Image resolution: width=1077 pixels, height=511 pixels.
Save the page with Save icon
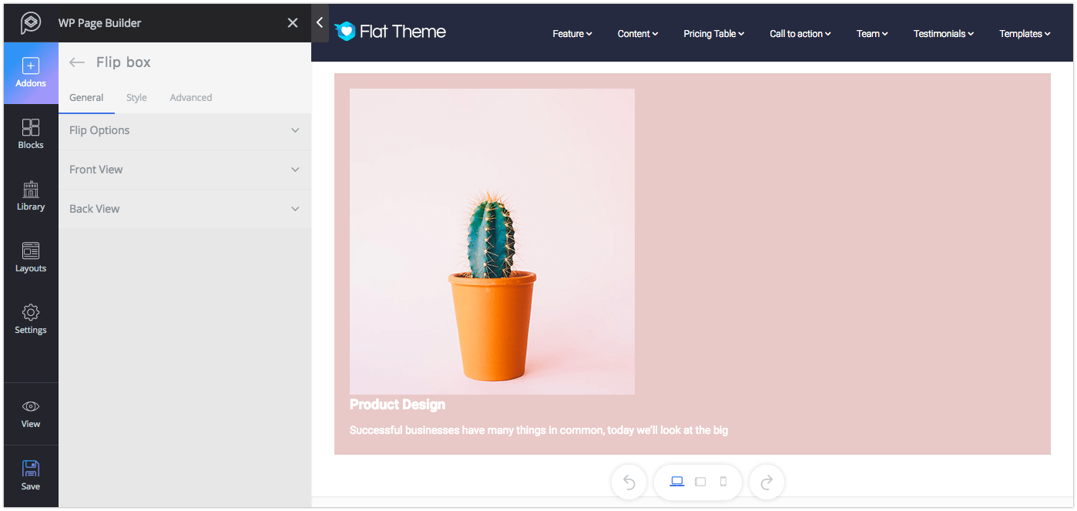[x=31, y=469]
